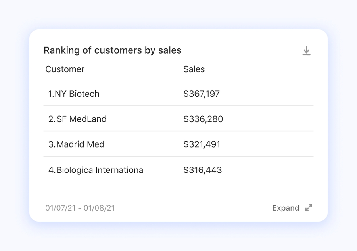Image resolution: width=357 pixels, height=251 pixels.
Task: Click the 01/07/21 start date
Action: pyautogui.click(x=60, y=208)
